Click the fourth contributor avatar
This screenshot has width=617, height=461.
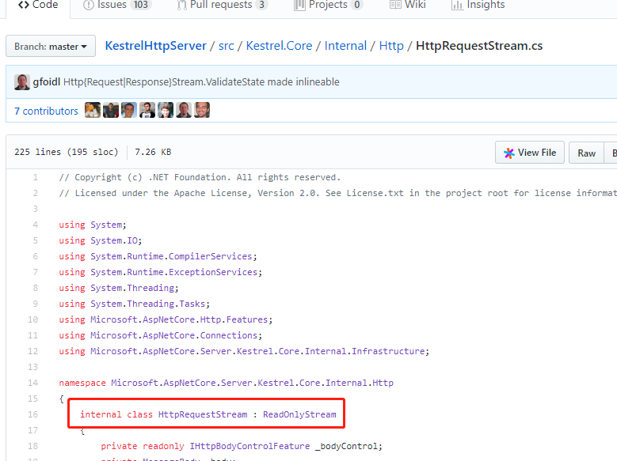pos(147,110)
